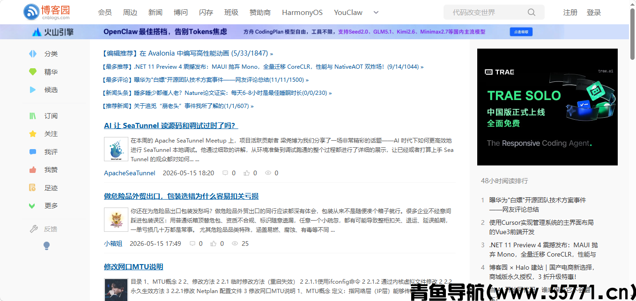Click like icon on 小箱姐 post
This screenshot has height=301, width=636.
click(214, 244)
